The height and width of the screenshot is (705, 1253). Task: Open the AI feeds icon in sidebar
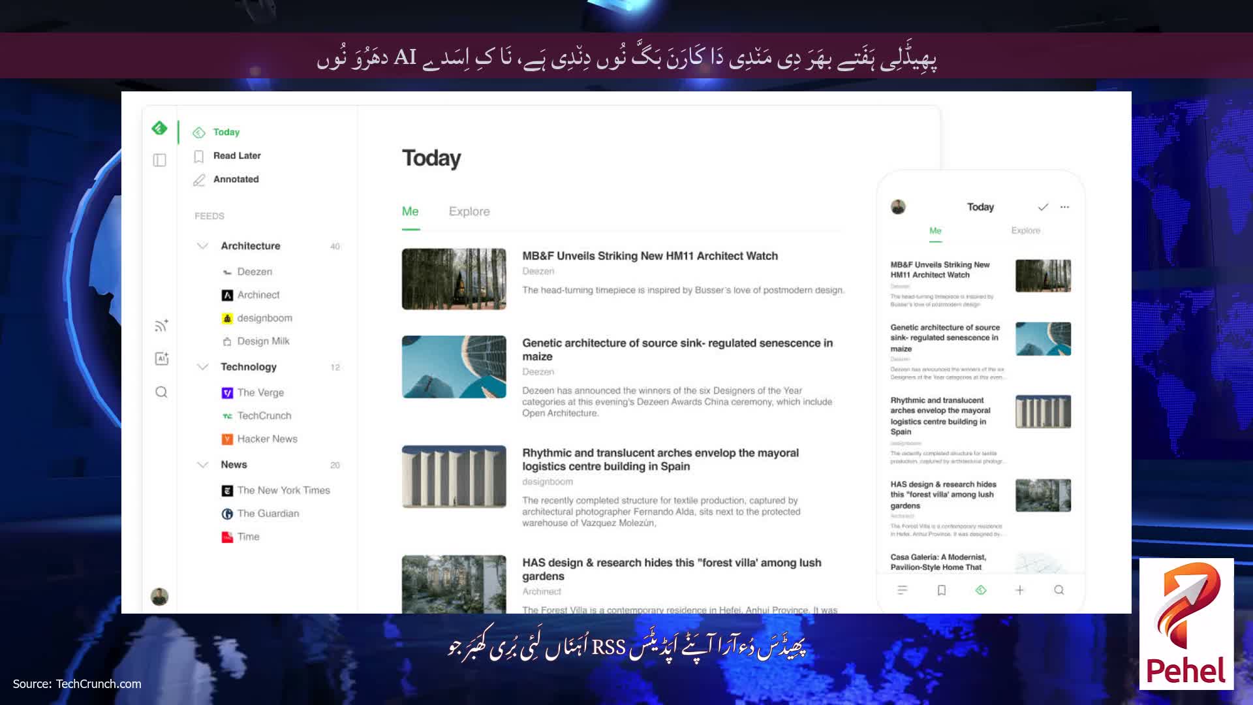tap(161, 358)
